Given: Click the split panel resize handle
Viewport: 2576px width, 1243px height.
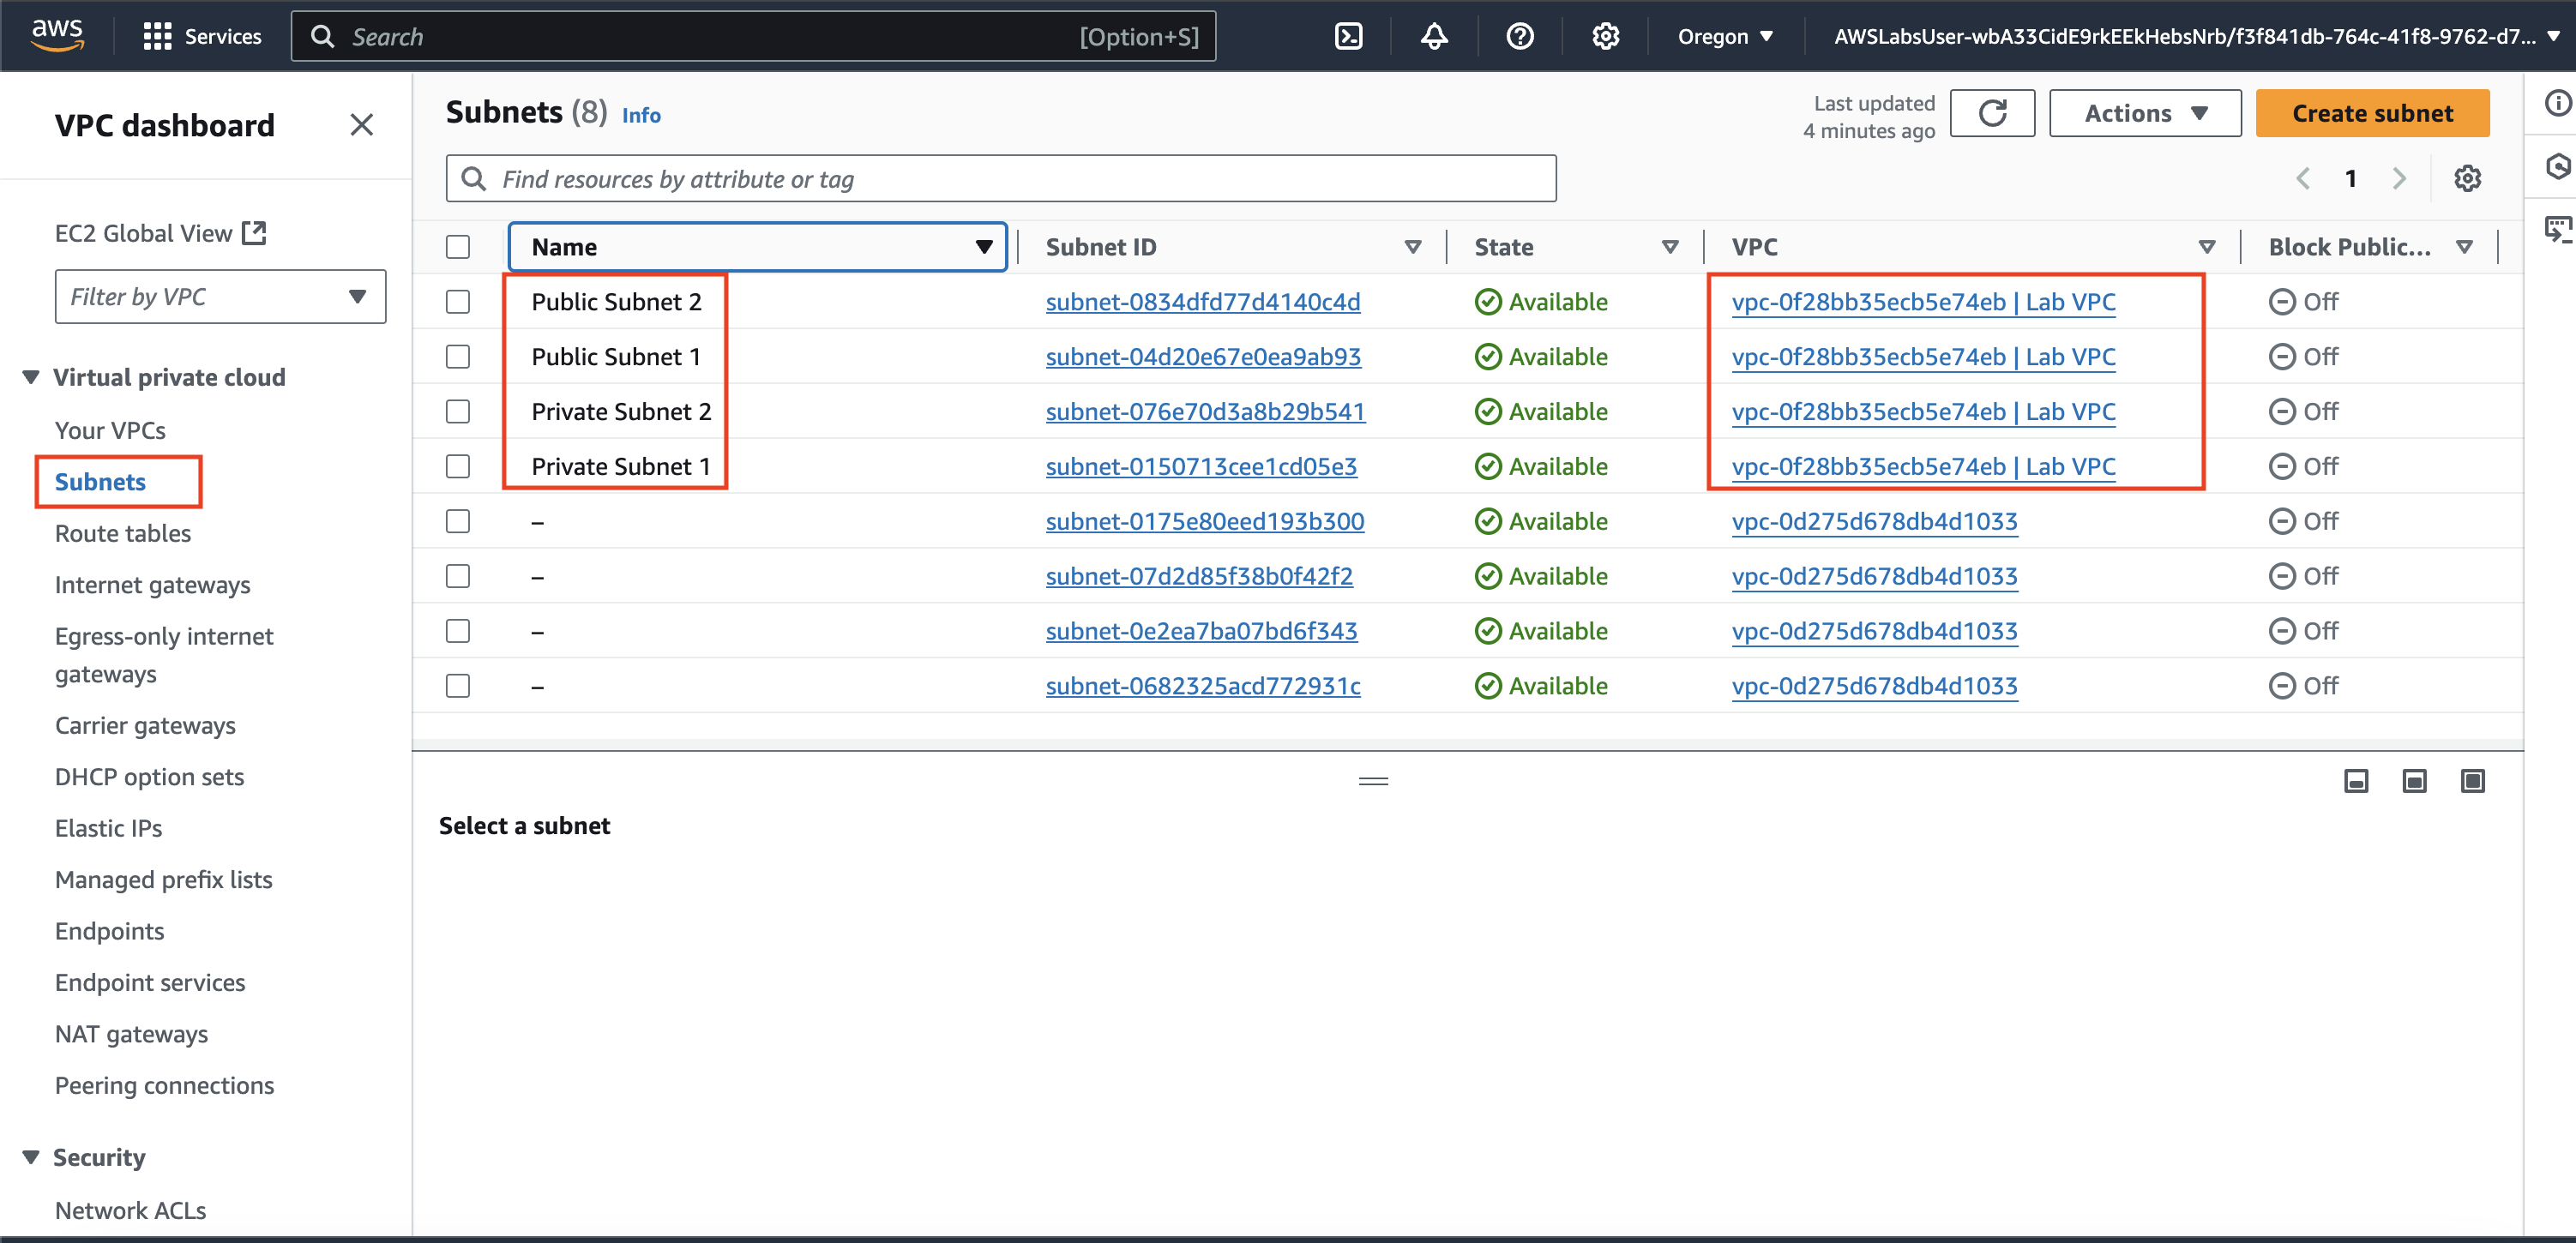Looking at the screenshot, I should tap(1373, 781).
